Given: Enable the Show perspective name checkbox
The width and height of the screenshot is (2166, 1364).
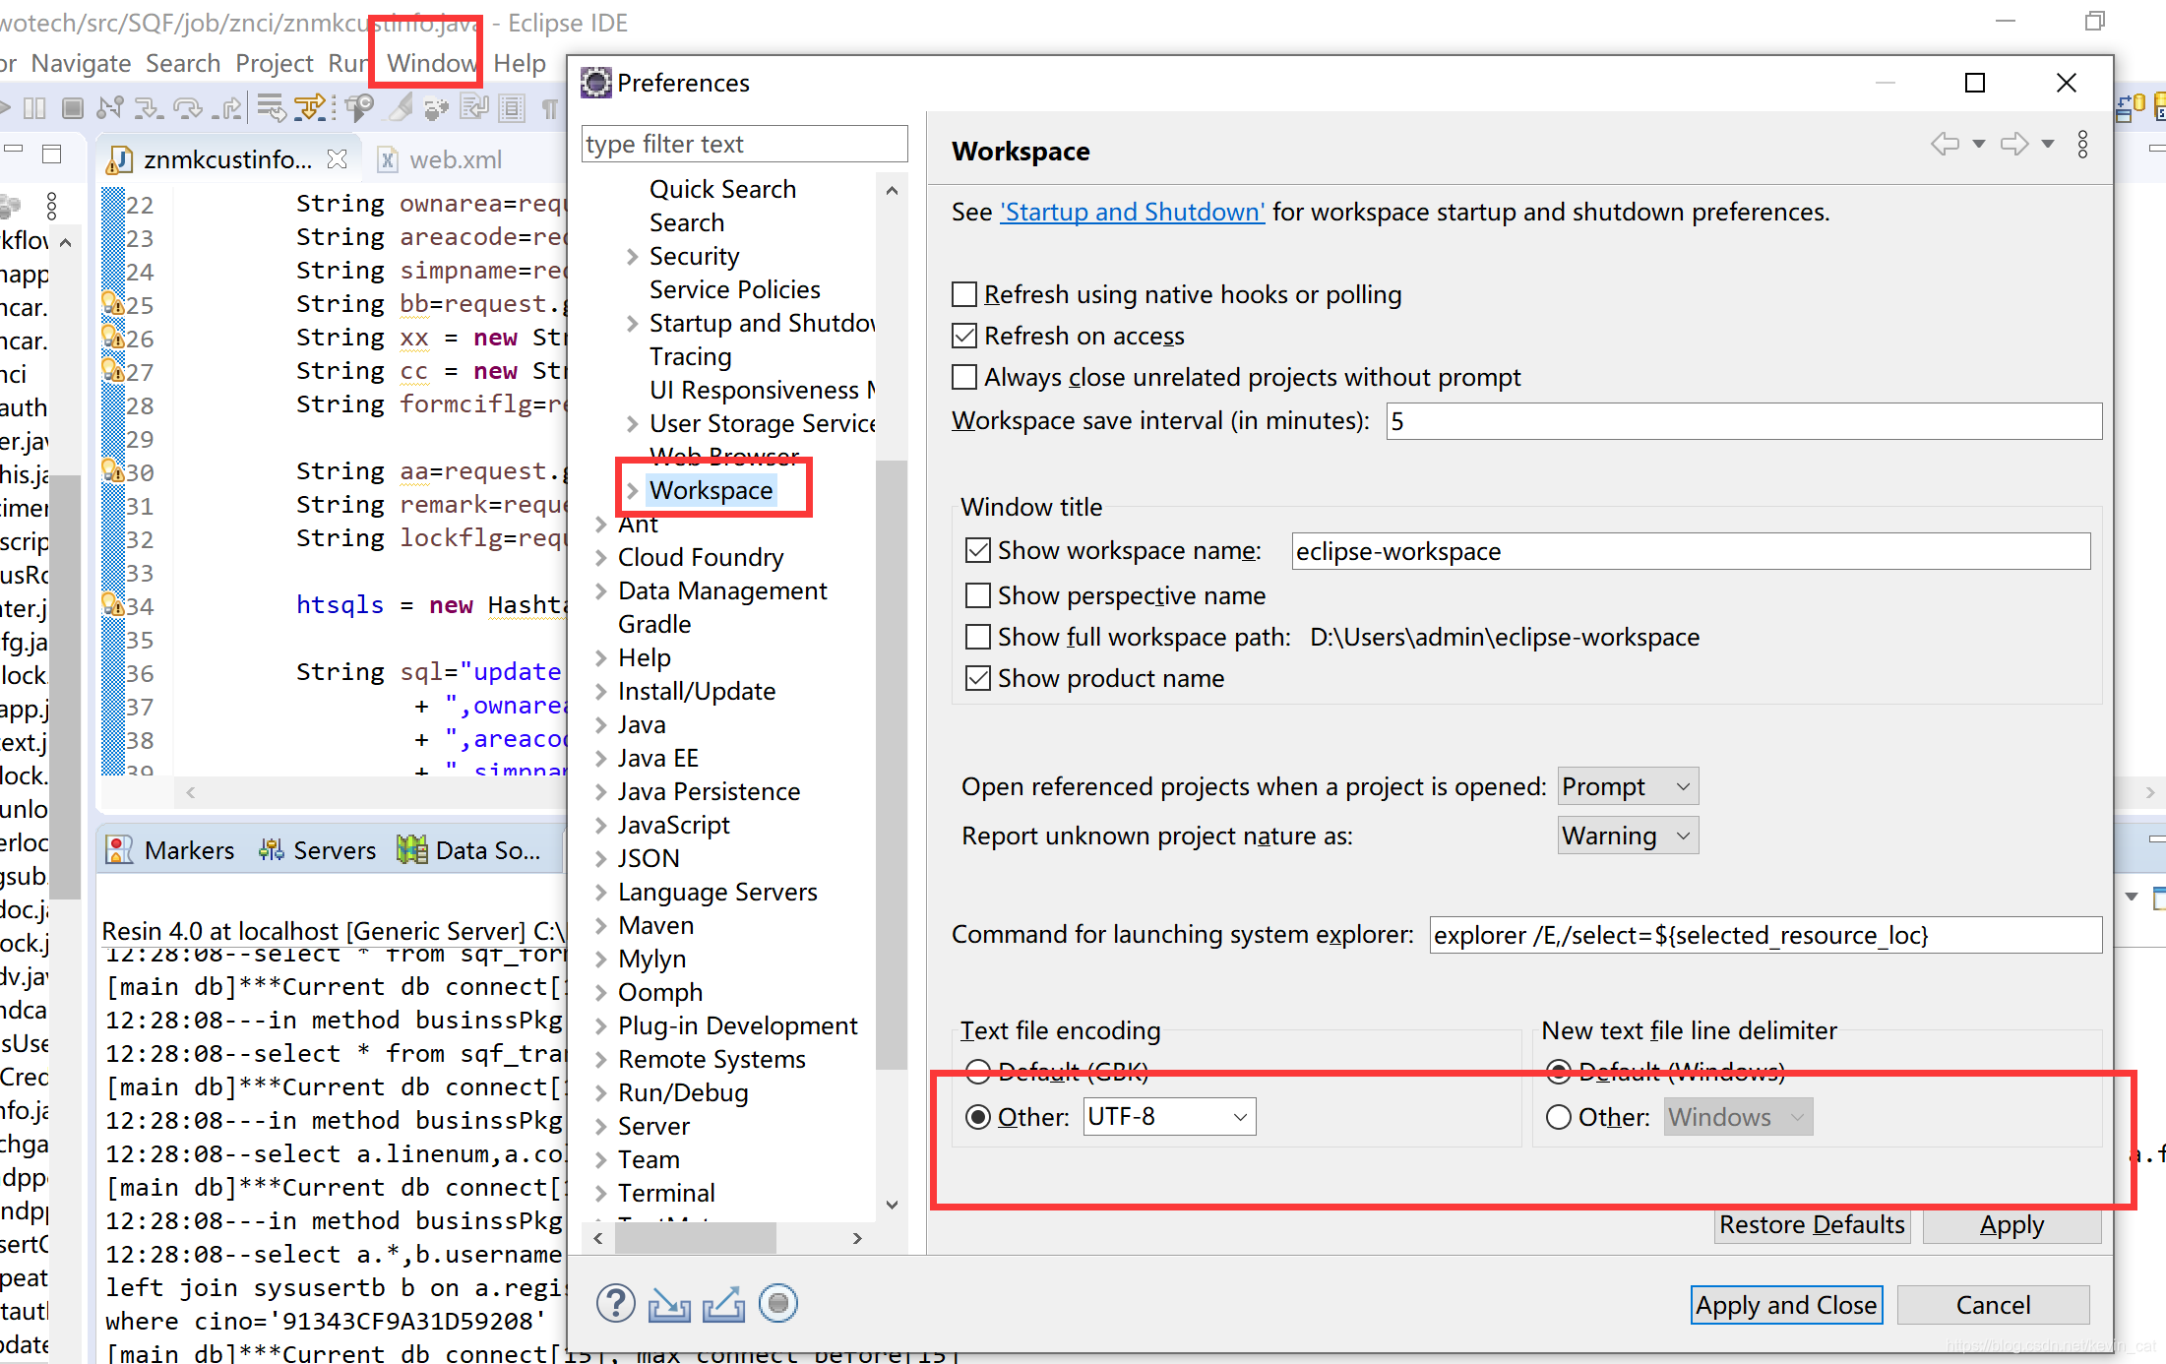Looking at the screenshot, I should tap(978, 595).
